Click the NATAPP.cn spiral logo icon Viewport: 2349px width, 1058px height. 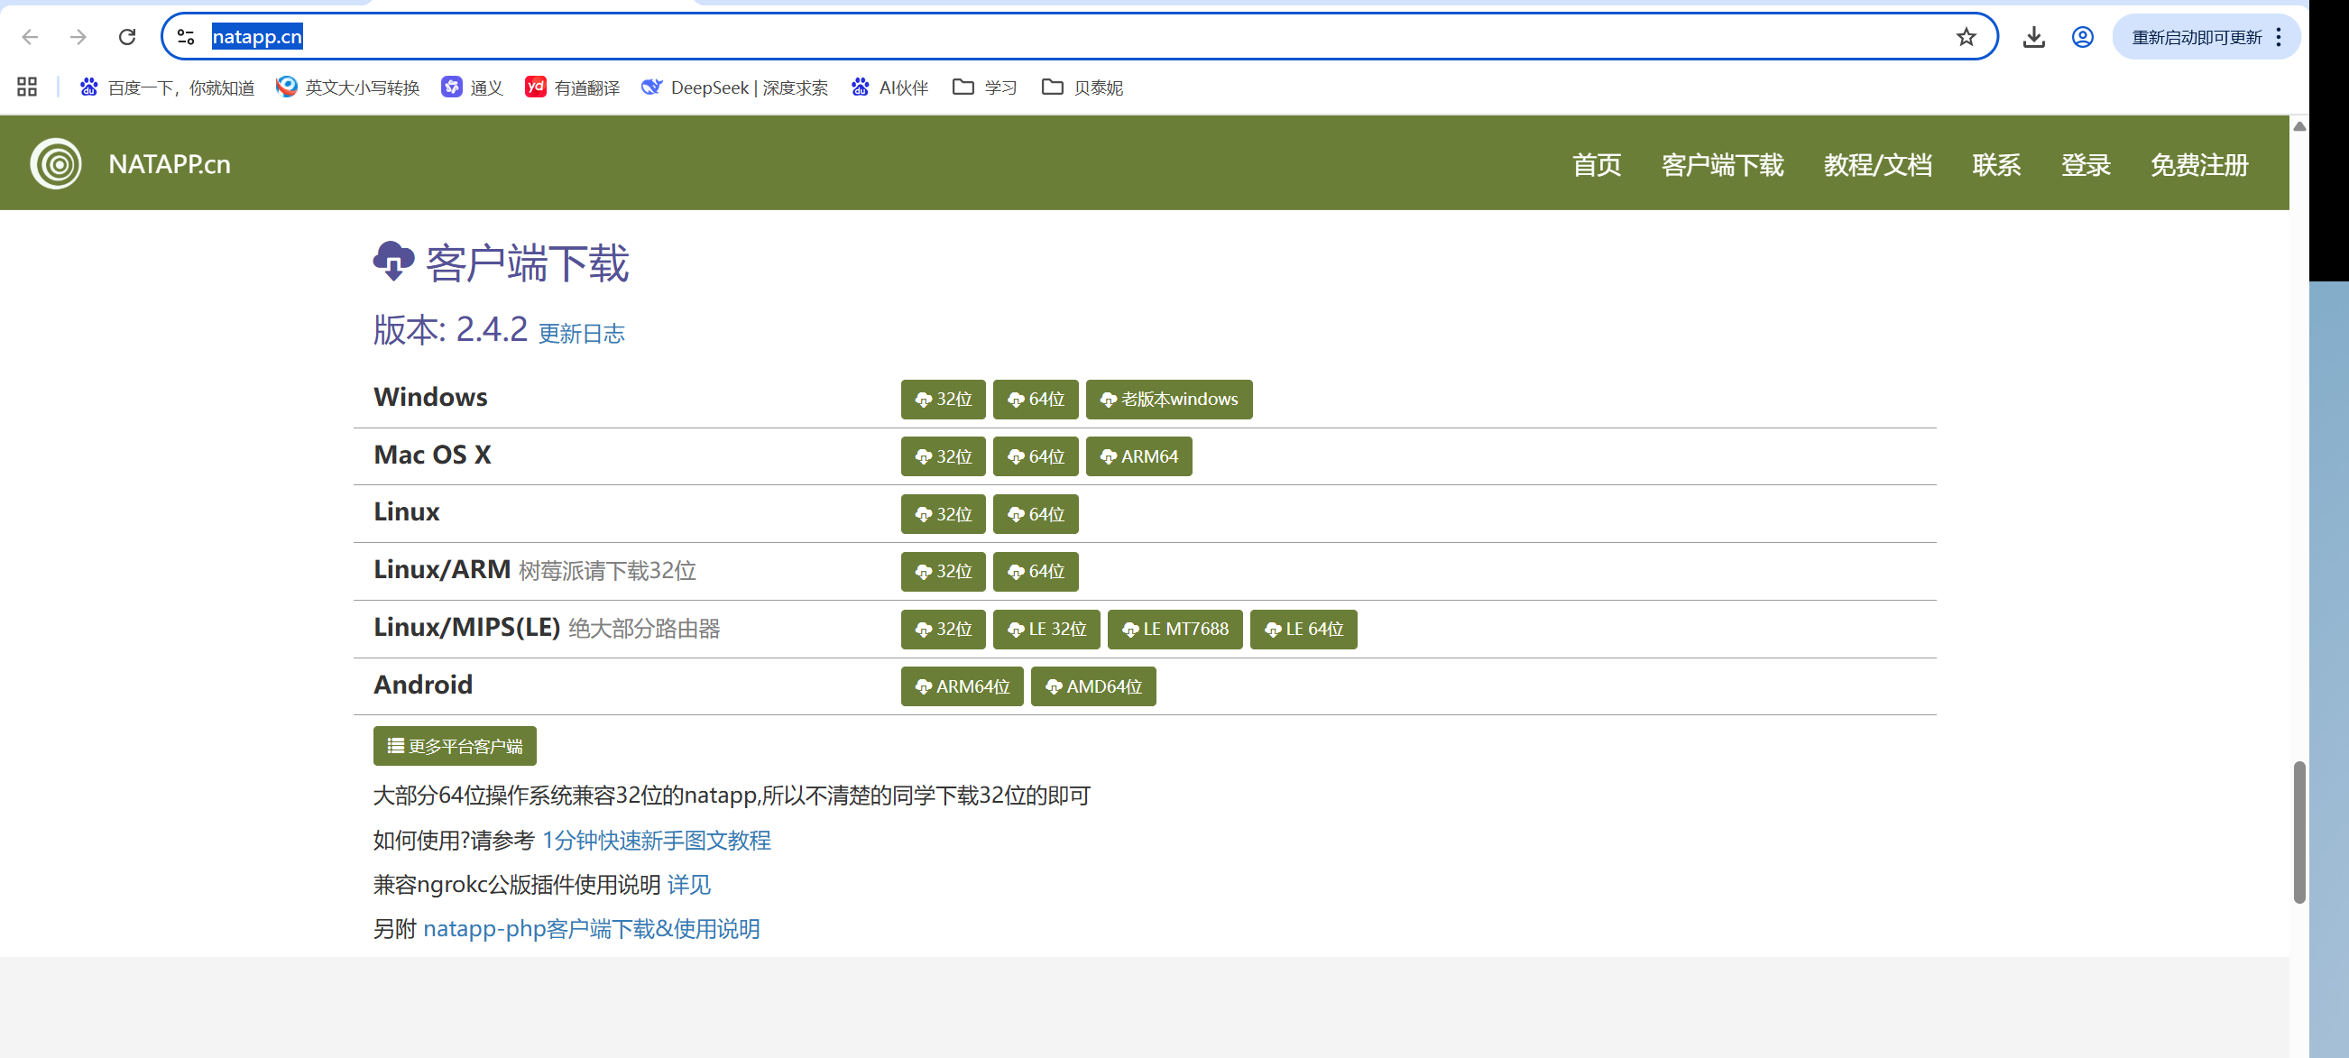(56, 164)
